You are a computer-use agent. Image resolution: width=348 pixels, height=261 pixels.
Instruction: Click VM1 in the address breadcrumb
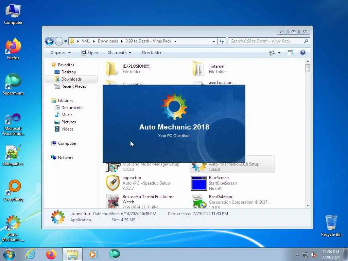pos(86,41)
